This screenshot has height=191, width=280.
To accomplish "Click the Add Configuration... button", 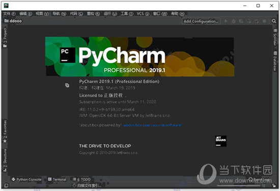I will (201, 21).
